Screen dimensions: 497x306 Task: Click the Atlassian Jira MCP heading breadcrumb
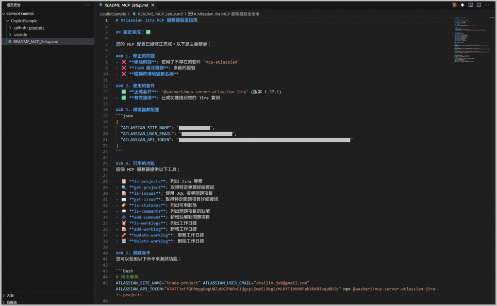(x=226, y=14)
